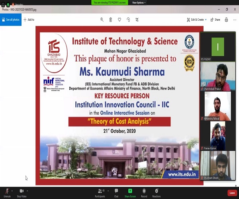Click the 'Theory of Cost Analysis' title banner

(x=119, y=121)
